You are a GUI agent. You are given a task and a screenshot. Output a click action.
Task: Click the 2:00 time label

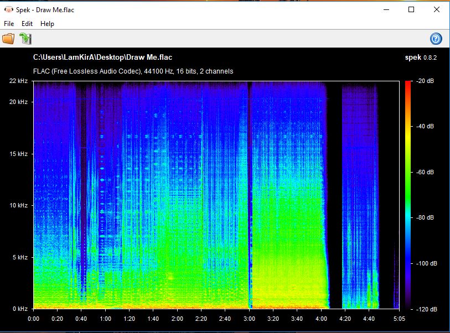177,319
